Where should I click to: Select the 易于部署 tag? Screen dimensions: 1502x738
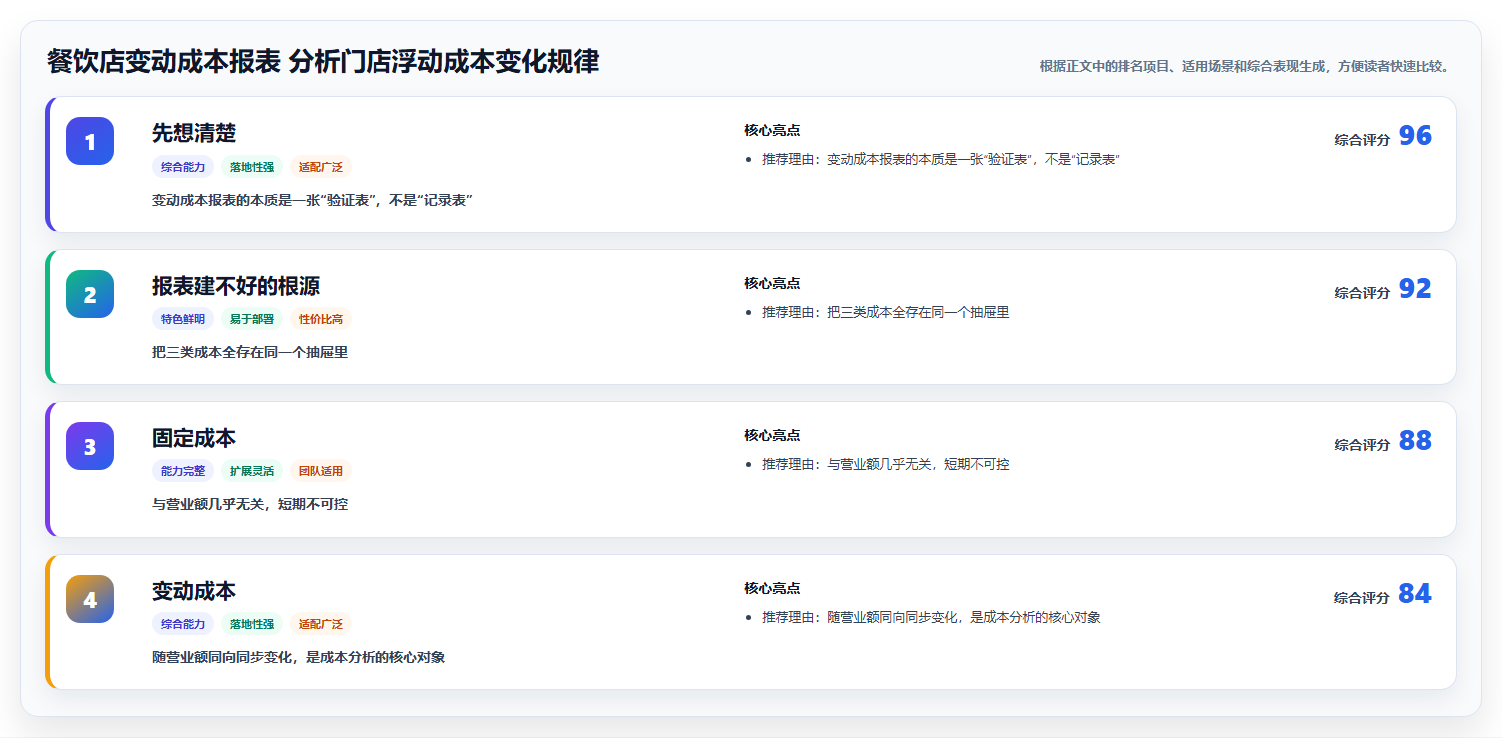(252, 319)
